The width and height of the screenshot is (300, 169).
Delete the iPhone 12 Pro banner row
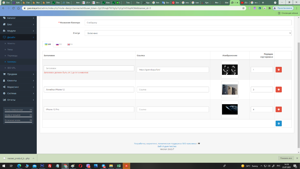[278, 109]
